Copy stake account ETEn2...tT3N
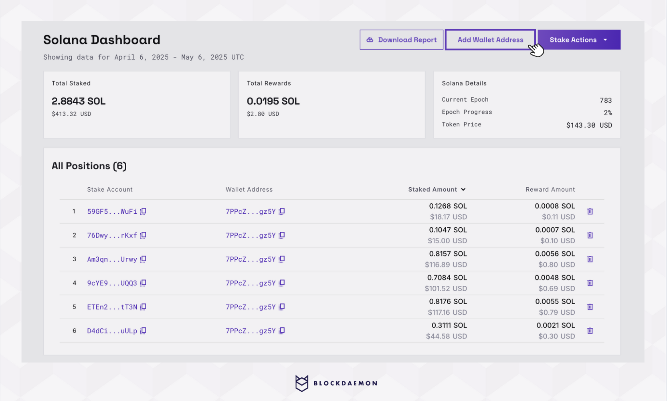This screenshot has height=401, width=667. (143, 307)
